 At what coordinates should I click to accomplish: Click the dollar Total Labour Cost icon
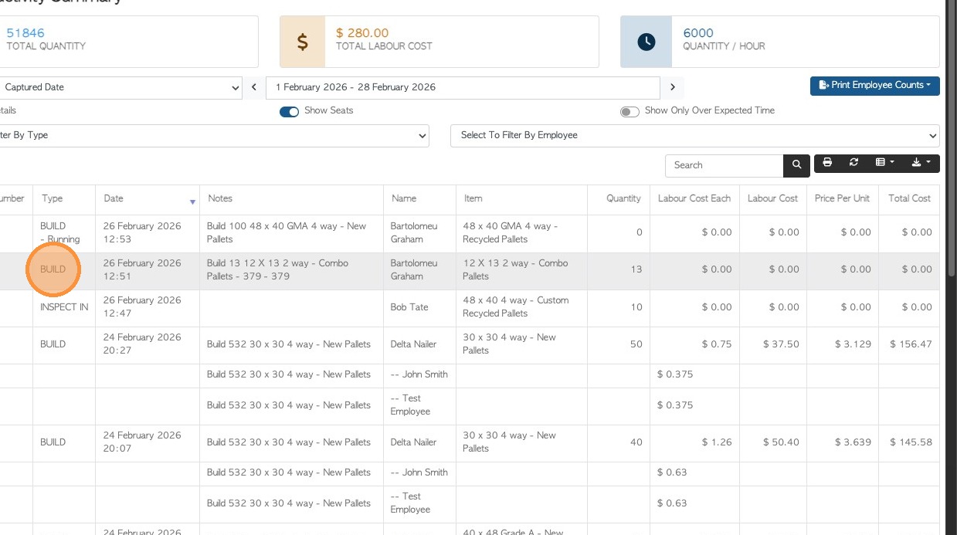pyautogui.click(x=303, y=42)
